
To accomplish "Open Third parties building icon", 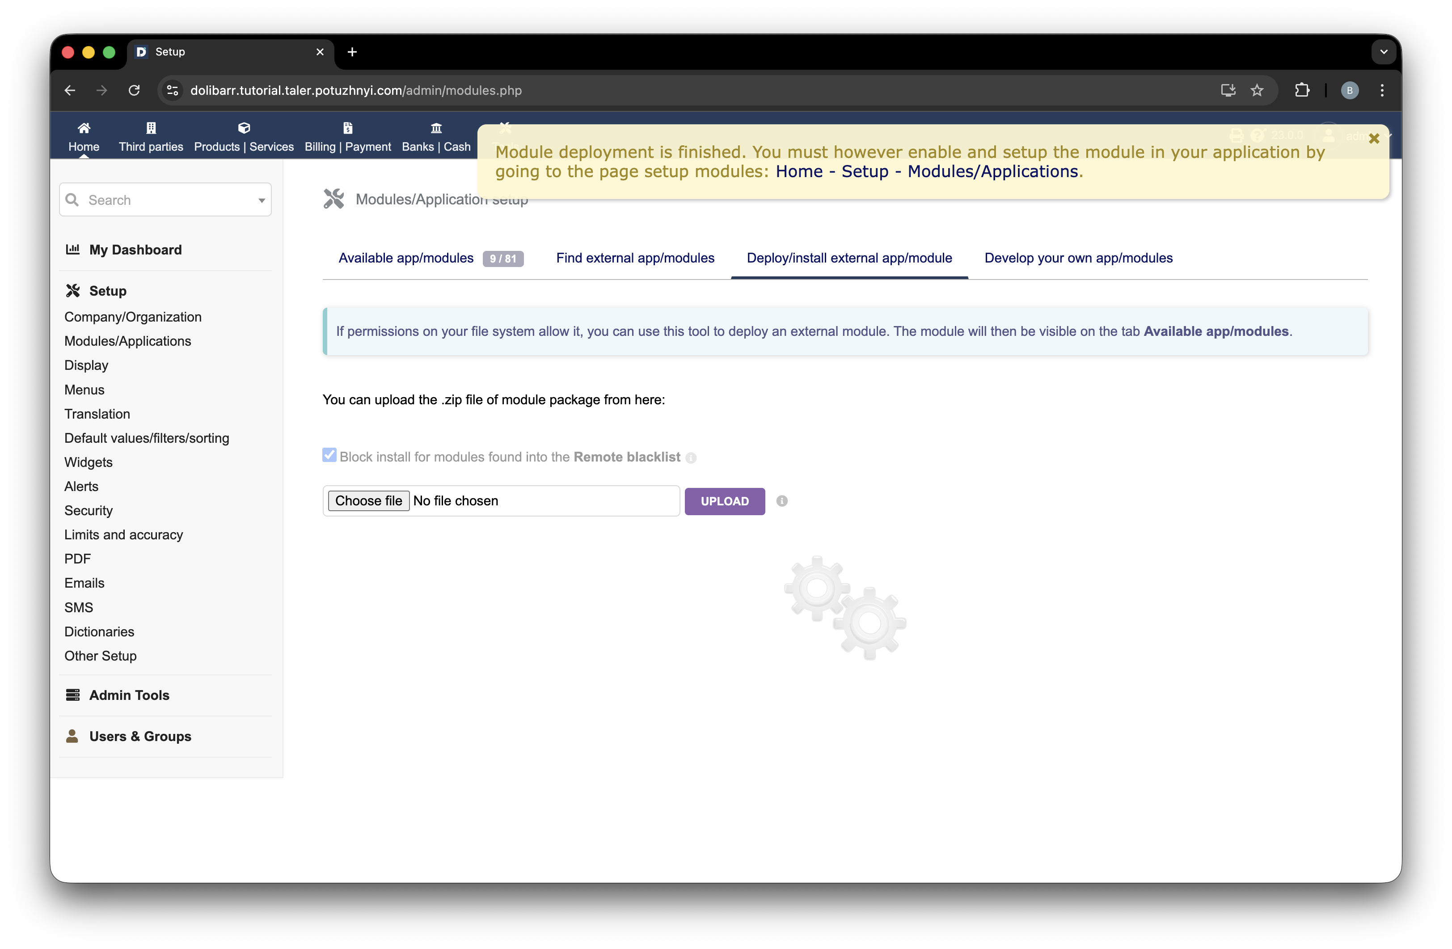I will tap(151, 128).
